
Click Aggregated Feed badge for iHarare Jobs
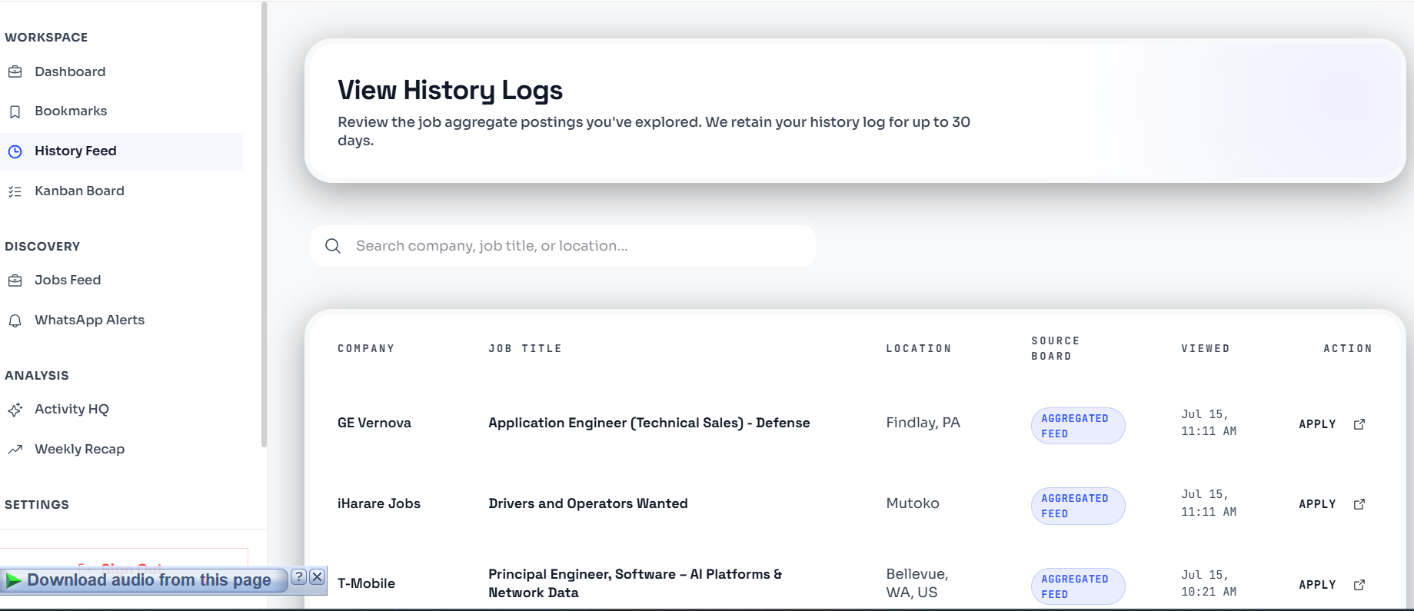tap(1078, 506)
